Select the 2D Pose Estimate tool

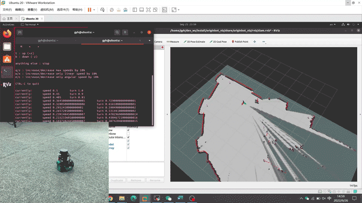coord(194,42)
